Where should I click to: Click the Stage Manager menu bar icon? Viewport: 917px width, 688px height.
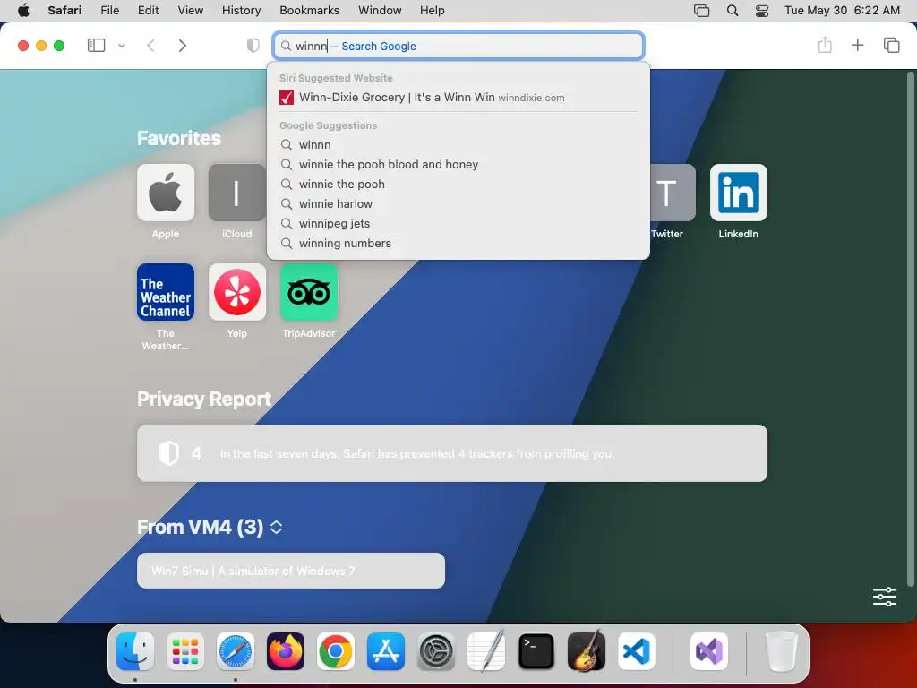[701, 10]
